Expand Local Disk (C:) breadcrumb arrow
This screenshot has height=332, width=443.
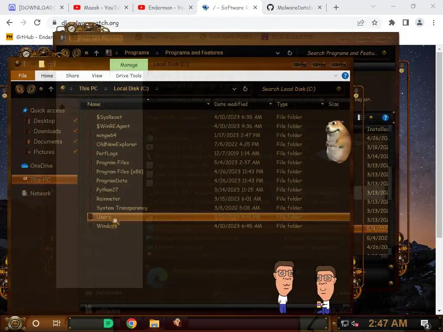coord(157,89)
